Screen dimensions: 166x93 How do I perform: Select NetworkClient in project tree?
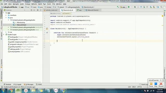click(21, 25)
